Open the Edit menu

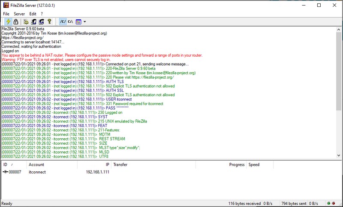point(33,14)
